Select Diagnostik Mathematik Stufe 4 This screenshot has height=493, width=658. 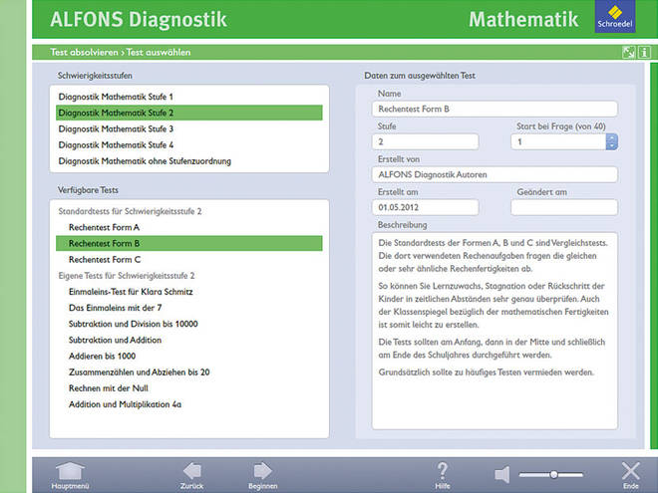(189, 145)
